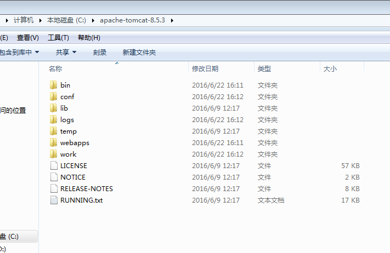390x253 pixels.
Task: Open the 共享 dropdown
Action: coord(66,52)
